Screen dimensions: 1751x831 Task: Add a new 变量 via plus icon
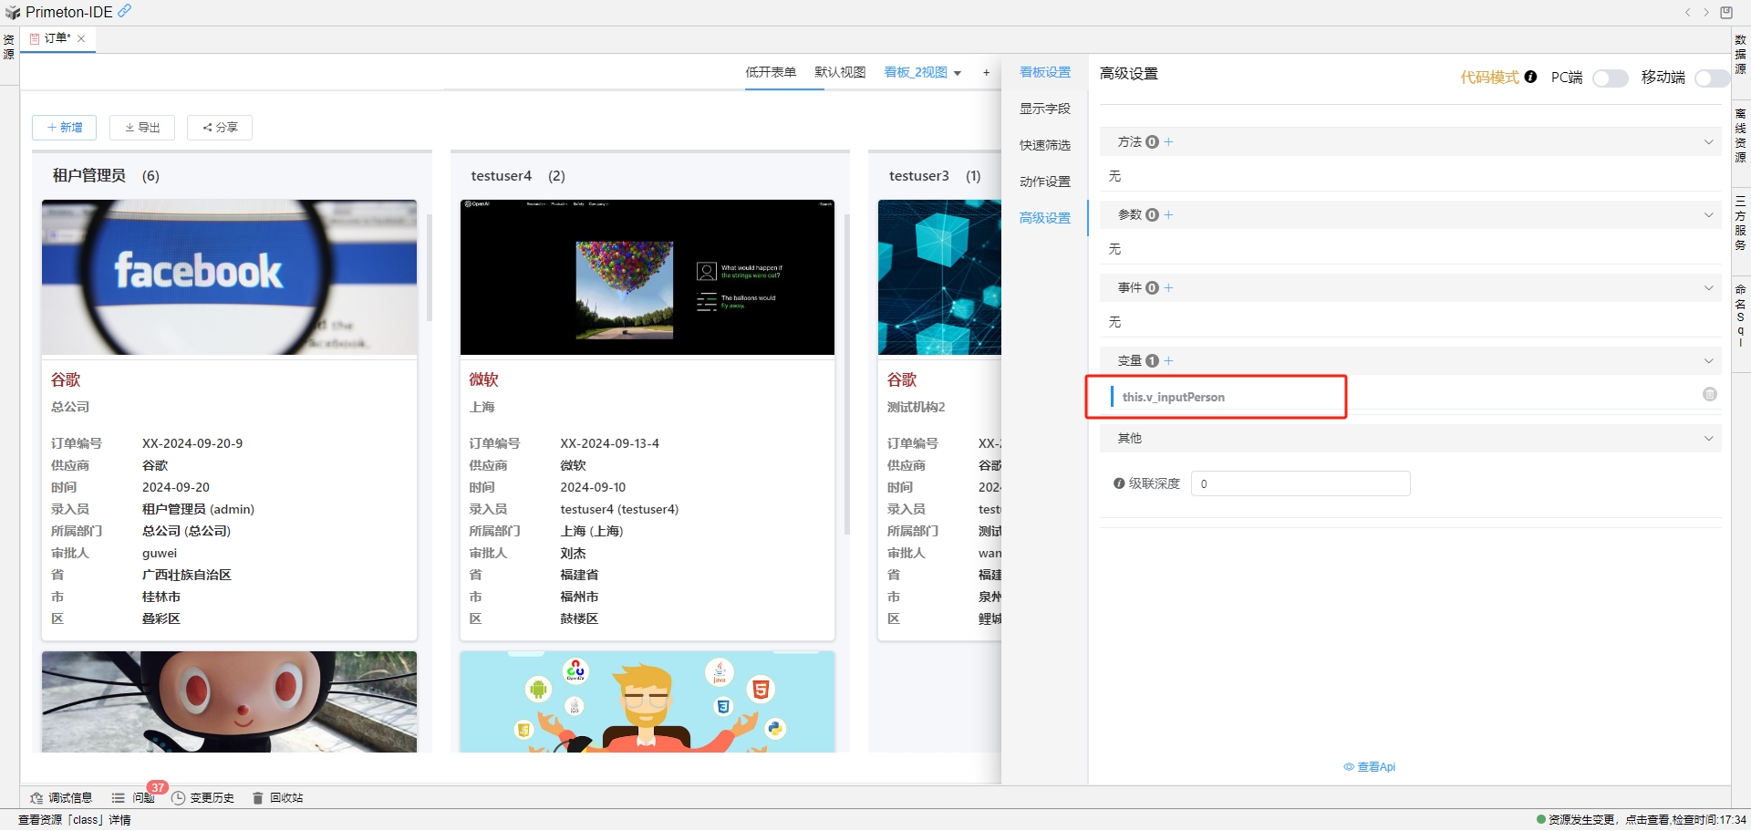tap(1169, 361)
